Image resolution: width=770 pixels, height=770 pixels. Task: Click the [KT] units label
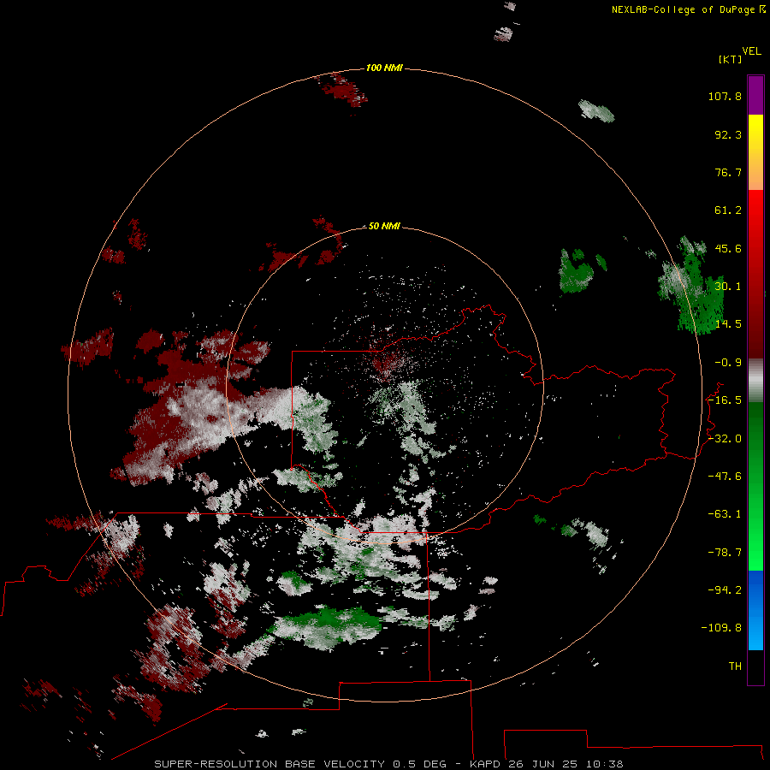pyautogui.click(x=730, y=59)
